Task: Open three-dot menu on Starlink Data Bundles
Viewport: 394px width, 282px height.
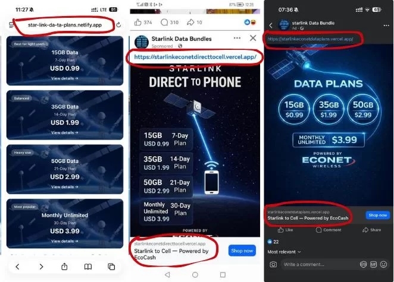Action: [x=237, y=38]
